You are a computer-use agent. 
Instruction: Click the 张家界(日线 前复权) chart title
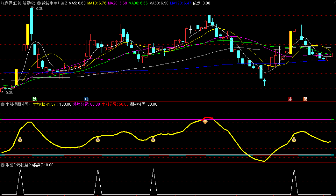coord(18,3)
